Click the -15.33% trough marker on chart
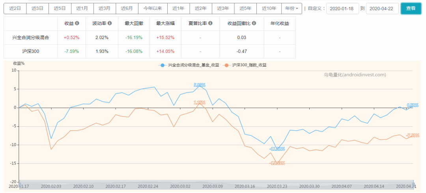Screen dimensions: 426x193 point(277,163)
